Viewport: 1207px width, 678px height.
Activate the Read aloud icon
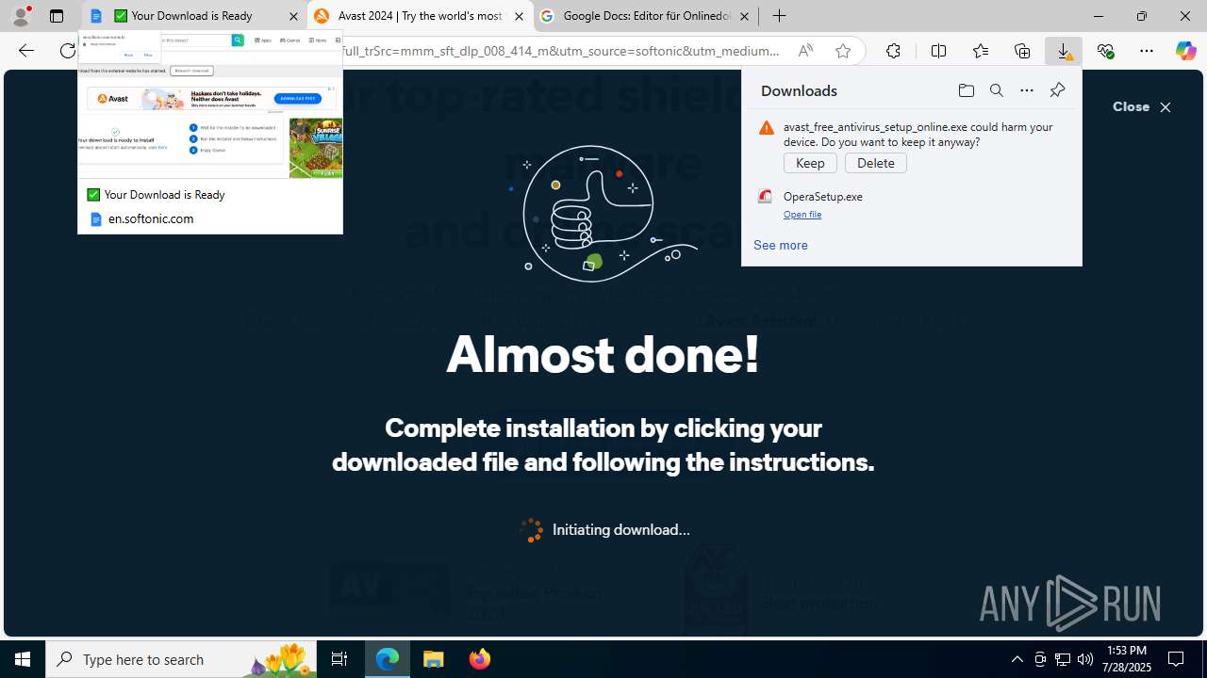coord(804,51)
